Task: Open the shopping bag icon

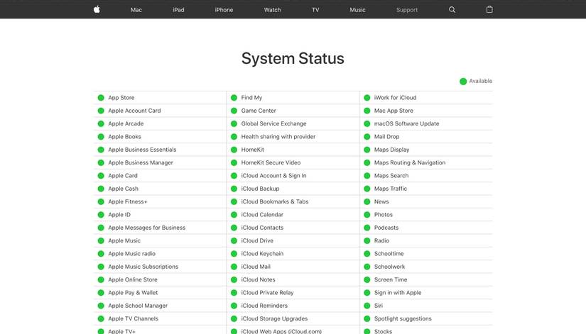Action: tap(489, 9)
